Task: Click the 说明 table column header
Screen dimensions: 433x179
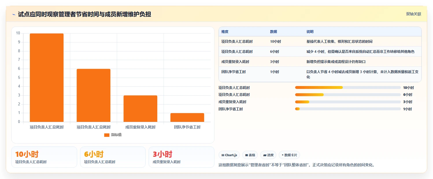Action: coord(310,32)
